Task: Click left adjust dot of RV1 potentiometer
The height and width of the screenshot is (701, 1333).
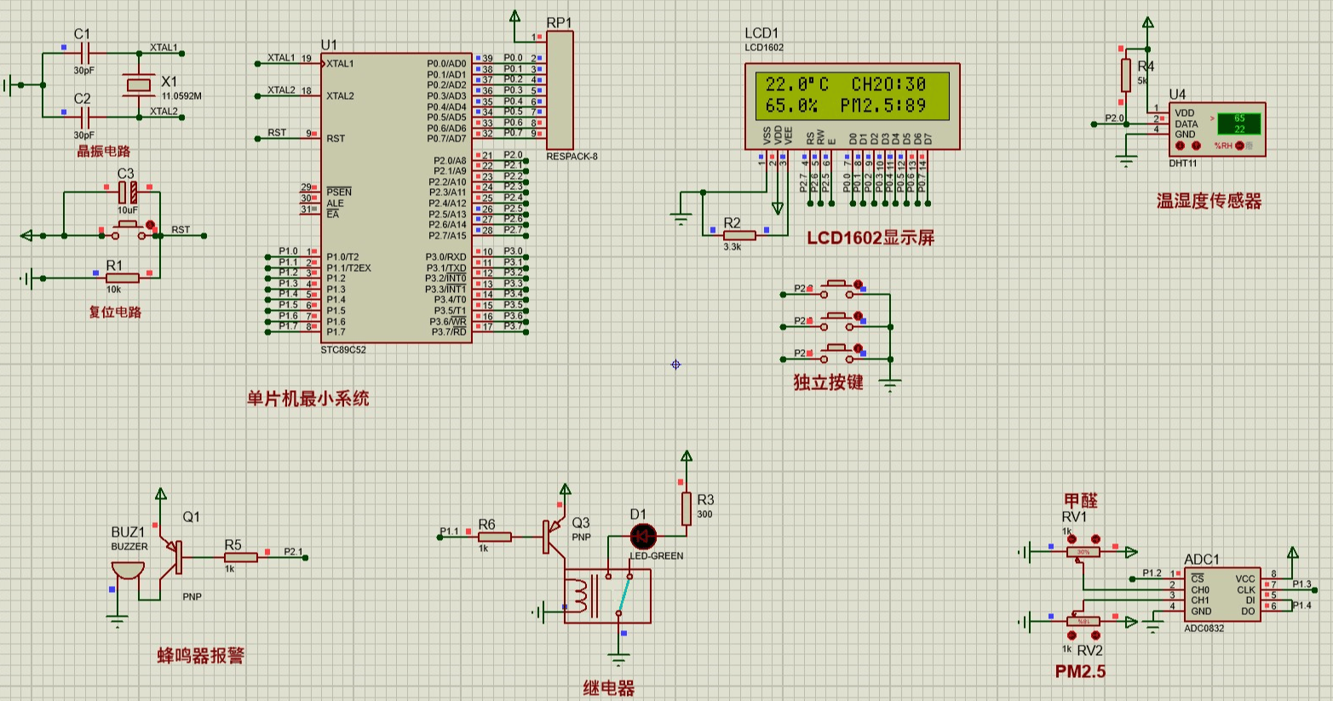Action: click(x=1072, y=539)
